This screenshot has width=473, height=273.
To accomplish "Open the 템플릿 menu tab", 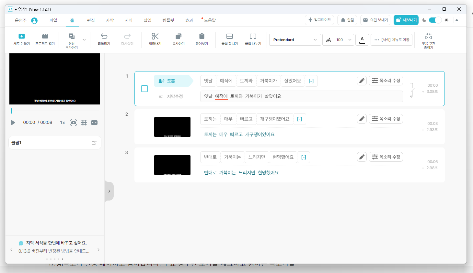I will point(168,20).
